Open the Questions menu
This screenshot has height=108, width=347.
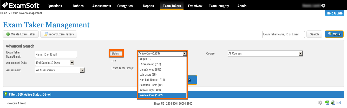55,6
